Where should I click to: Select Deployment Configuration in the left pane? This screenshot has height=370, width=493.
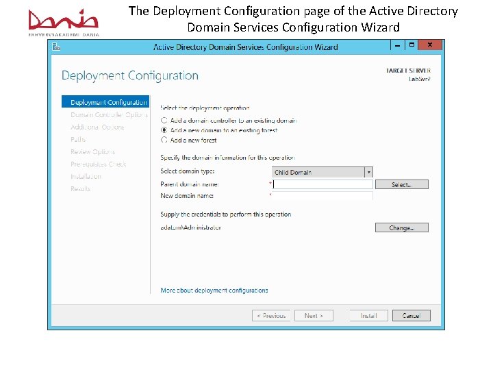[105, 102]
